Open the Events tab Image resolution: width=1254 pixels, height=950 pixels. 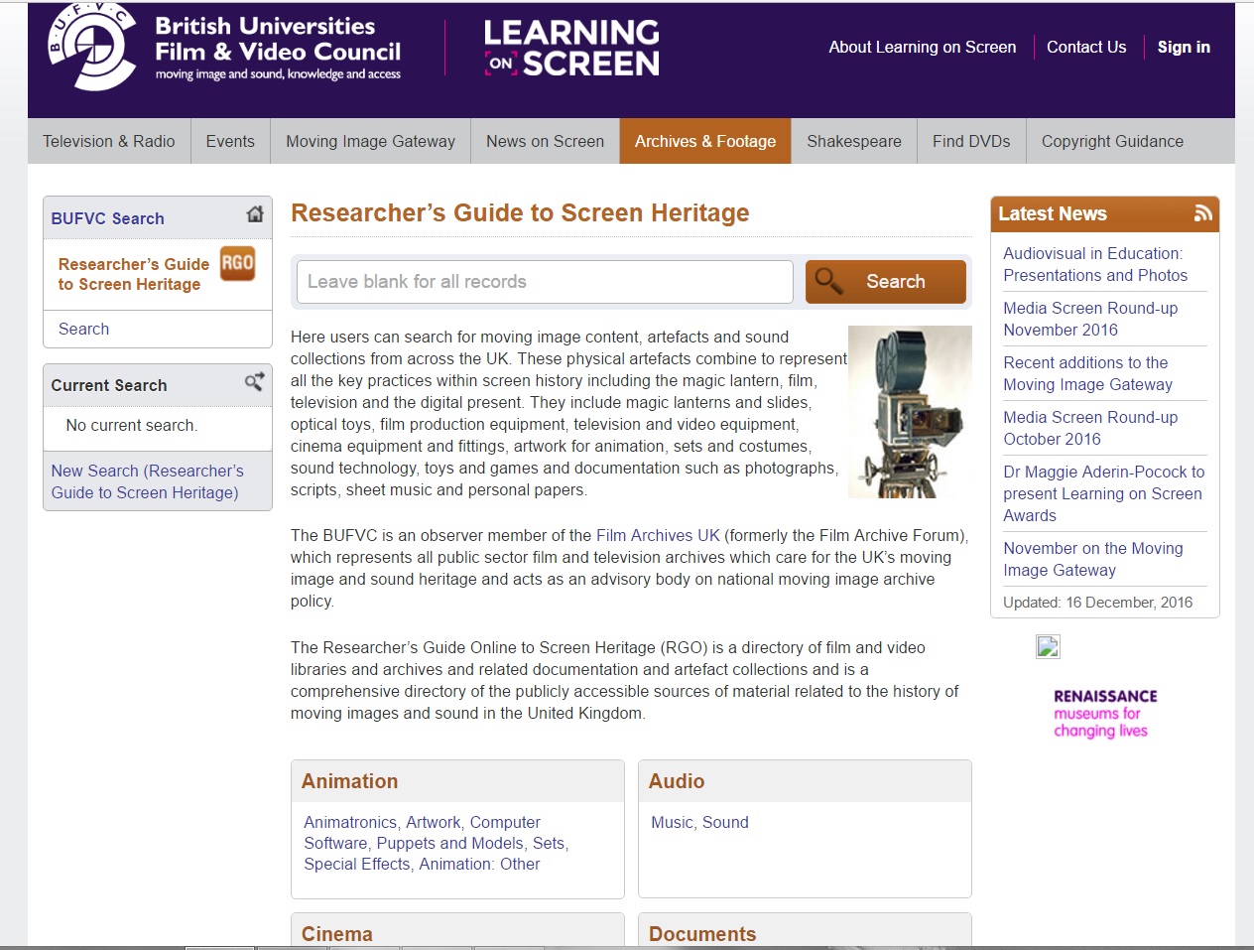point(230,141)
